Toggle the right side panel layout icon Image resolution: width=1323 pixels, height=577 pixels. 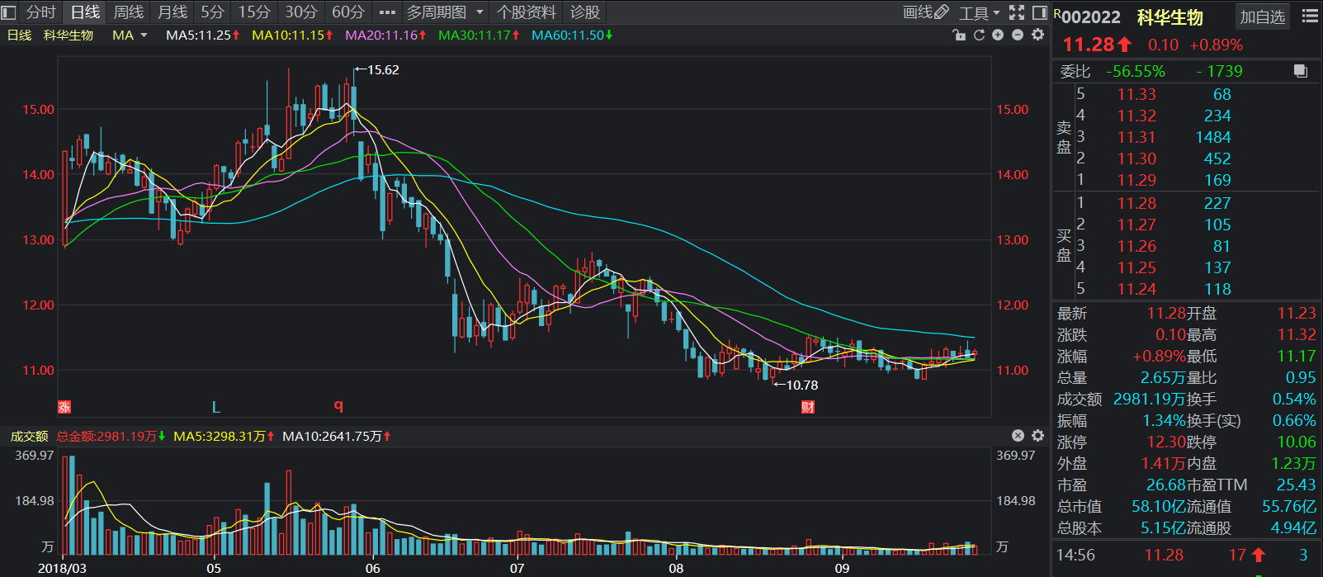pyautogui.click(x=1040, y=12)
